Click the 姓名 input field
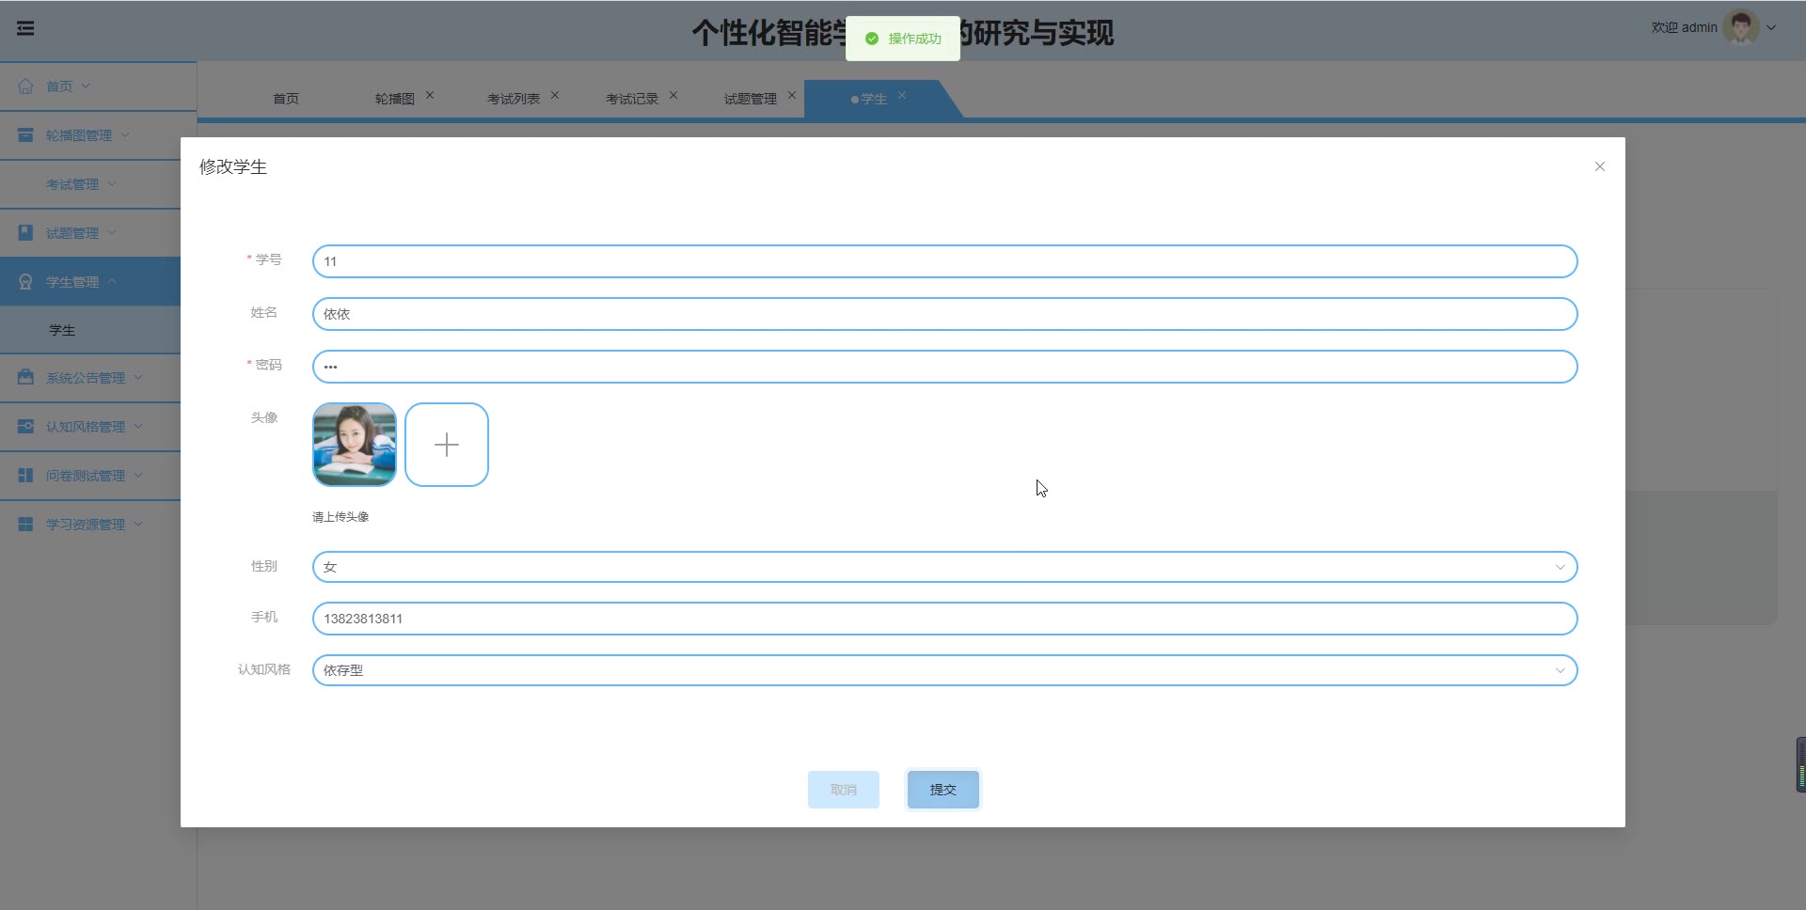Viewport: 1806px width, 910px height. [944, 314]
